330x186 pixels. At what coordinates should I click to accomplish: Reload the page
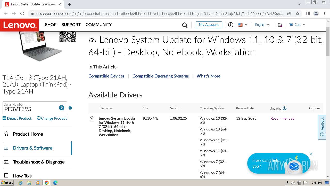(x=22, y=13)
